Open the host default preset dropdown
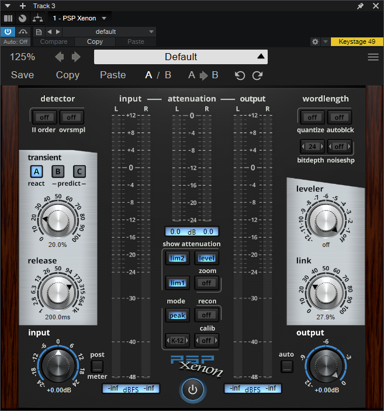The image size is (384, 411). [x=109, y=32]
